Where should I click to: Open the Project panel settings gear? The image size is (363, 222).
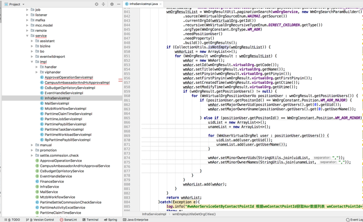112,4
